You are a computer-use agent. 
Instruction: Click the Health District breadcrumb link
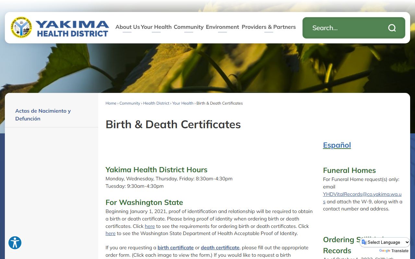[156, 103]
